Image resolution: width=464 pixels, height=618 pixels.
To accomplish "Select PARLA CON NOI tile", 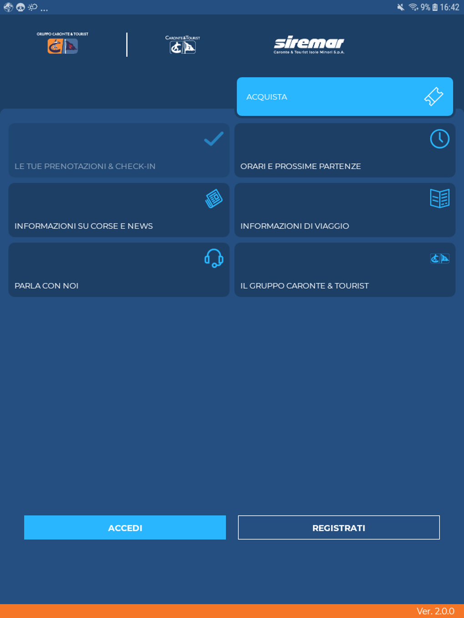I will point(119,269).
